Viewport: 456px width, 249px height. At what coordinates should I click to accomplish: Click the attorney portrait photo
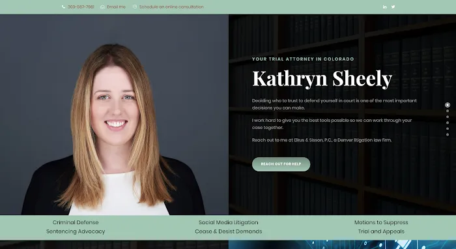pyautogui.click(x=114, y=115)
